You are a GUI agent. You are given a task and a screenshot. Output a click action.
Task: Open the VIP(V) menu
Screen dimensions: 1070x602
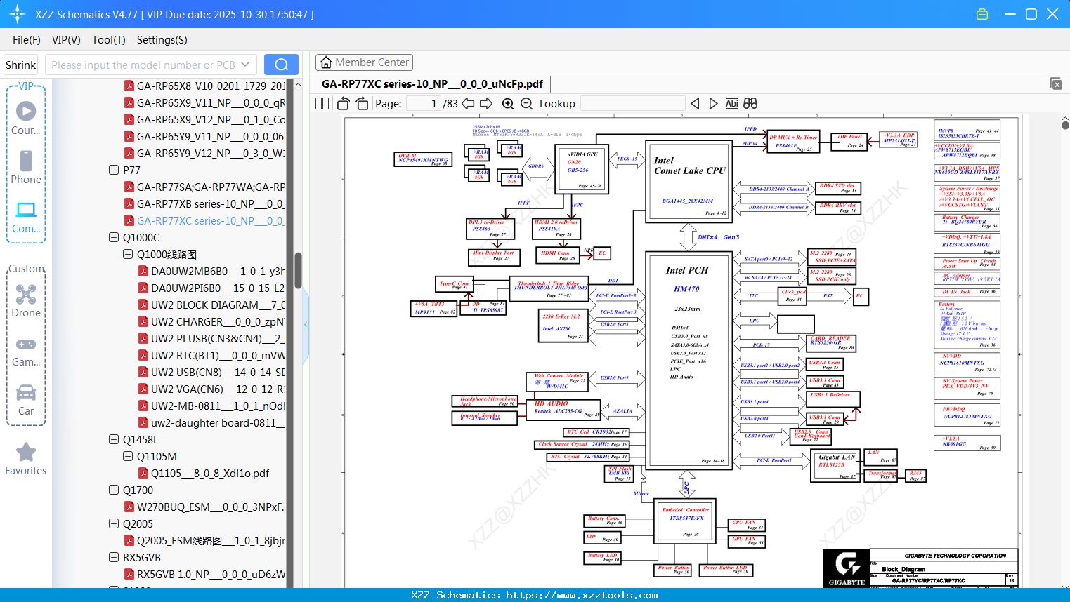coord(66,40)
